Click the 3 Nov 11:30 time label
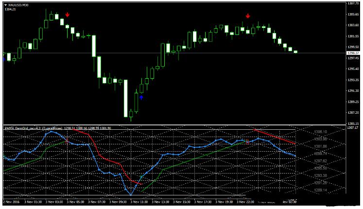This screenshot has width=363, height=209. 139,202
